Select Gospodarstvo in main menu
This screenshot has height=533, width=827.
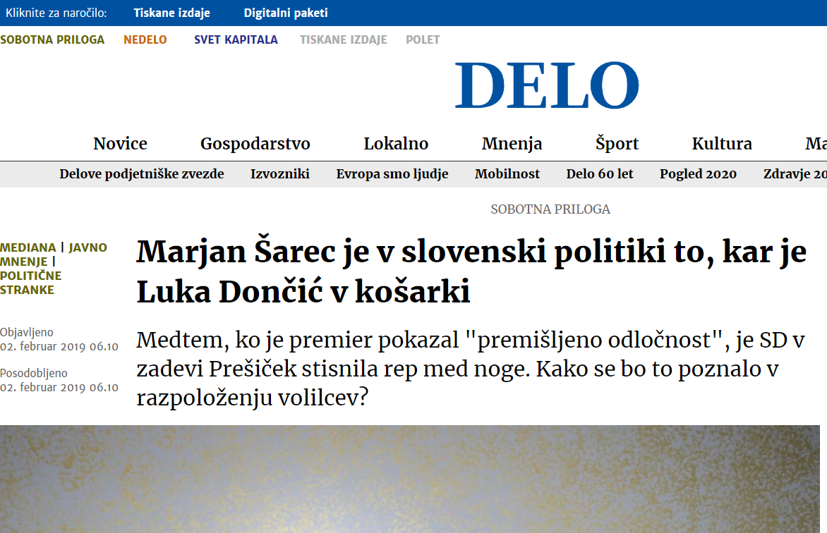(255, 143)
